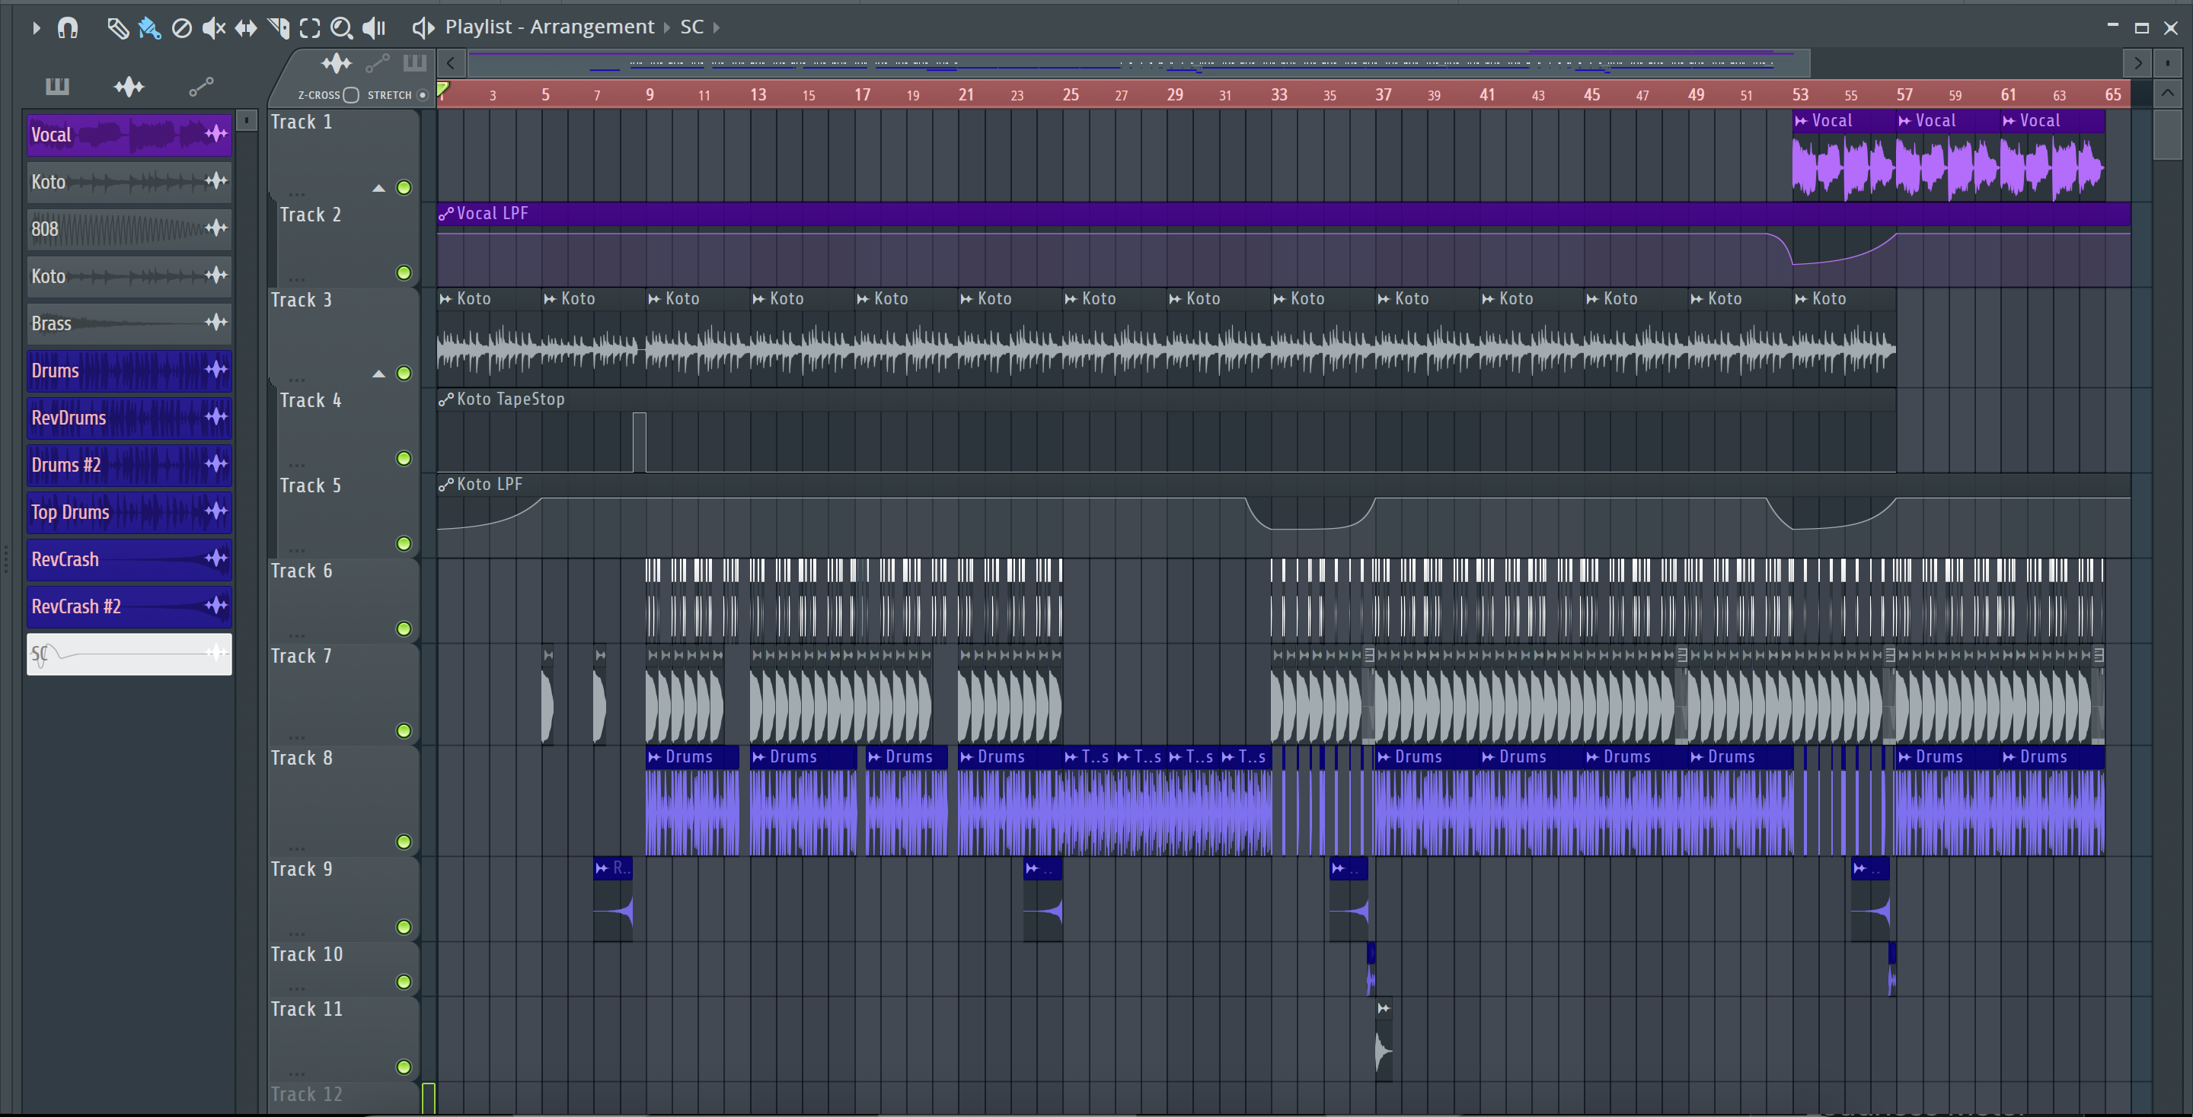This screenshot has height=1117, width=2193.
Task: Open the playlist options arrow menu
Action: pyautogui.click(x=36, y=28)
